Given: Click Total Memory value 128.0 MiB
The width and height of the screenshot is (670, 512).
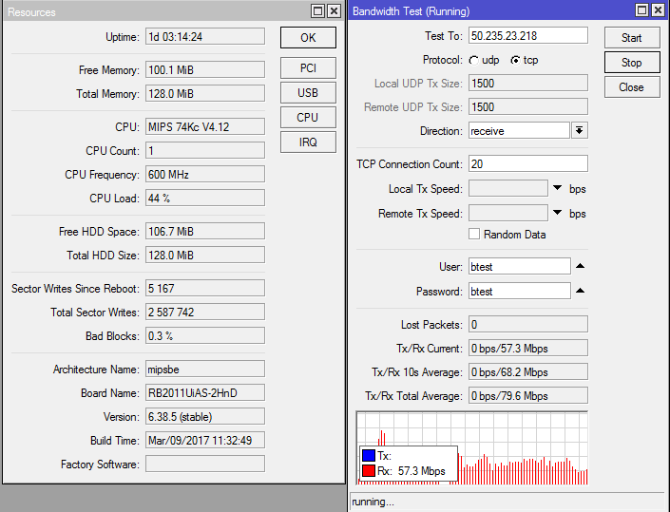Looking at the screenshot, I should pyautogui.click(x=205, y=93).
